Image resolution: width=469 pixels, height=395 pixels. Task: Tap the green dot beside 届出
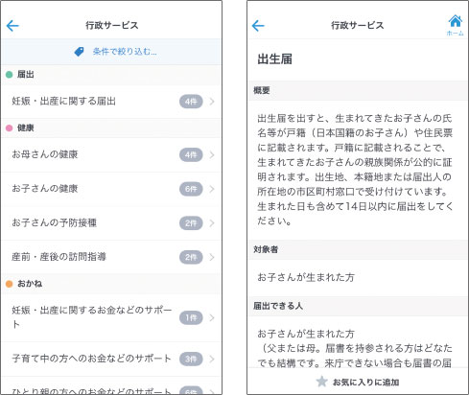coord(10,75)
